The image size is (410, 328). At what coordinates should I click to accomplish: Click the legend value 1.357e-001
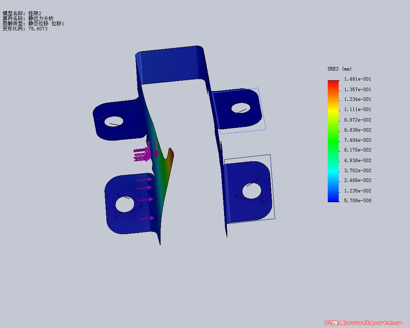pyautogui.click(x=357, y=89)
